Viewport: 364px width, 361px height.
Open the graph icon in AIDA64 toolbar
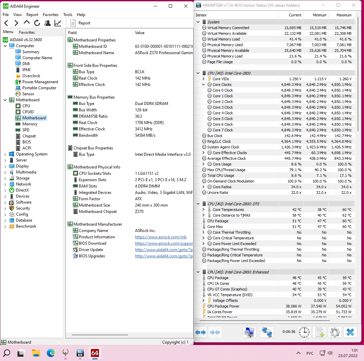[58, 23]
